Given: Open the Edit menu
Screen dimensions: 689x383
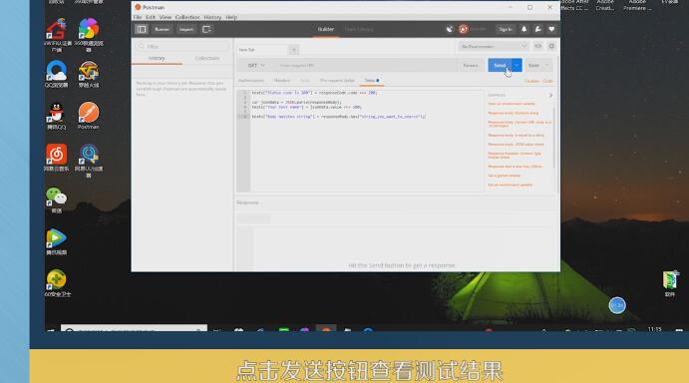Looking at the screenshot, I should coord(151,17).
